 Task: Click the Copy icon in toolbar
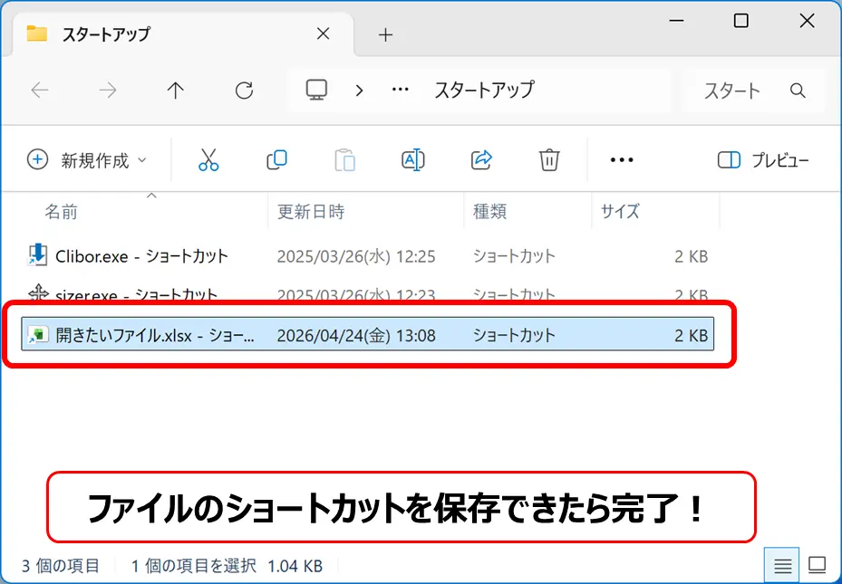[x=276, y=160]
